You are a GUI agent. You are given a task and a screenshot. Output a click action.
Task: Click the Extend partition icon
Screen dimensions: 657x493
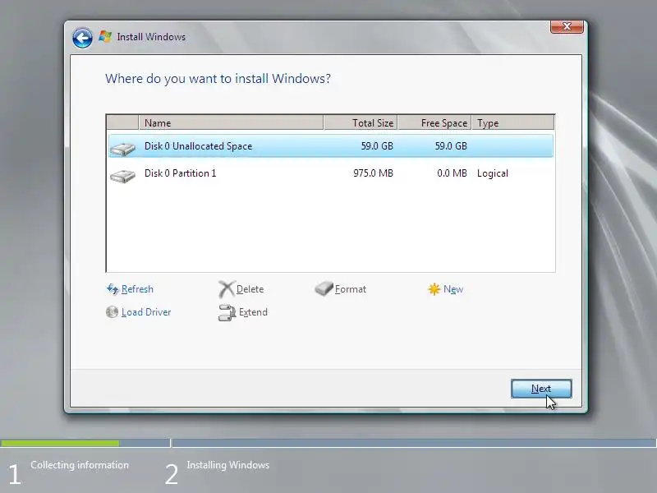tap(227, 313)
